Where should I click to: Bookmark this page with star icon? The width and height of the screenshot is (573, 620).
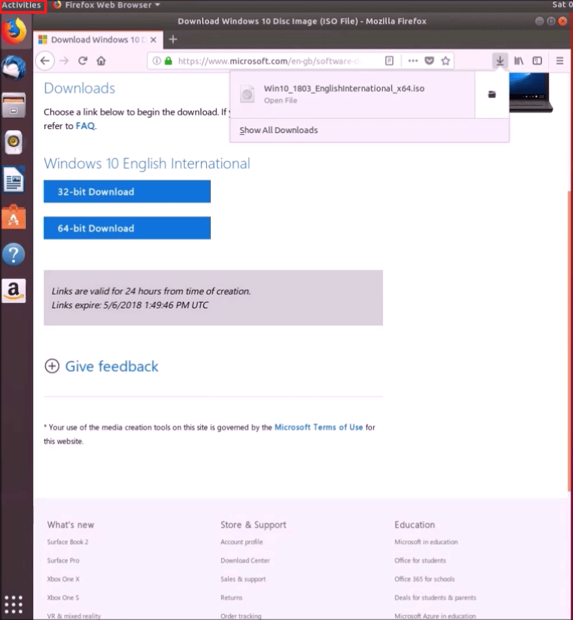(445, 61)
